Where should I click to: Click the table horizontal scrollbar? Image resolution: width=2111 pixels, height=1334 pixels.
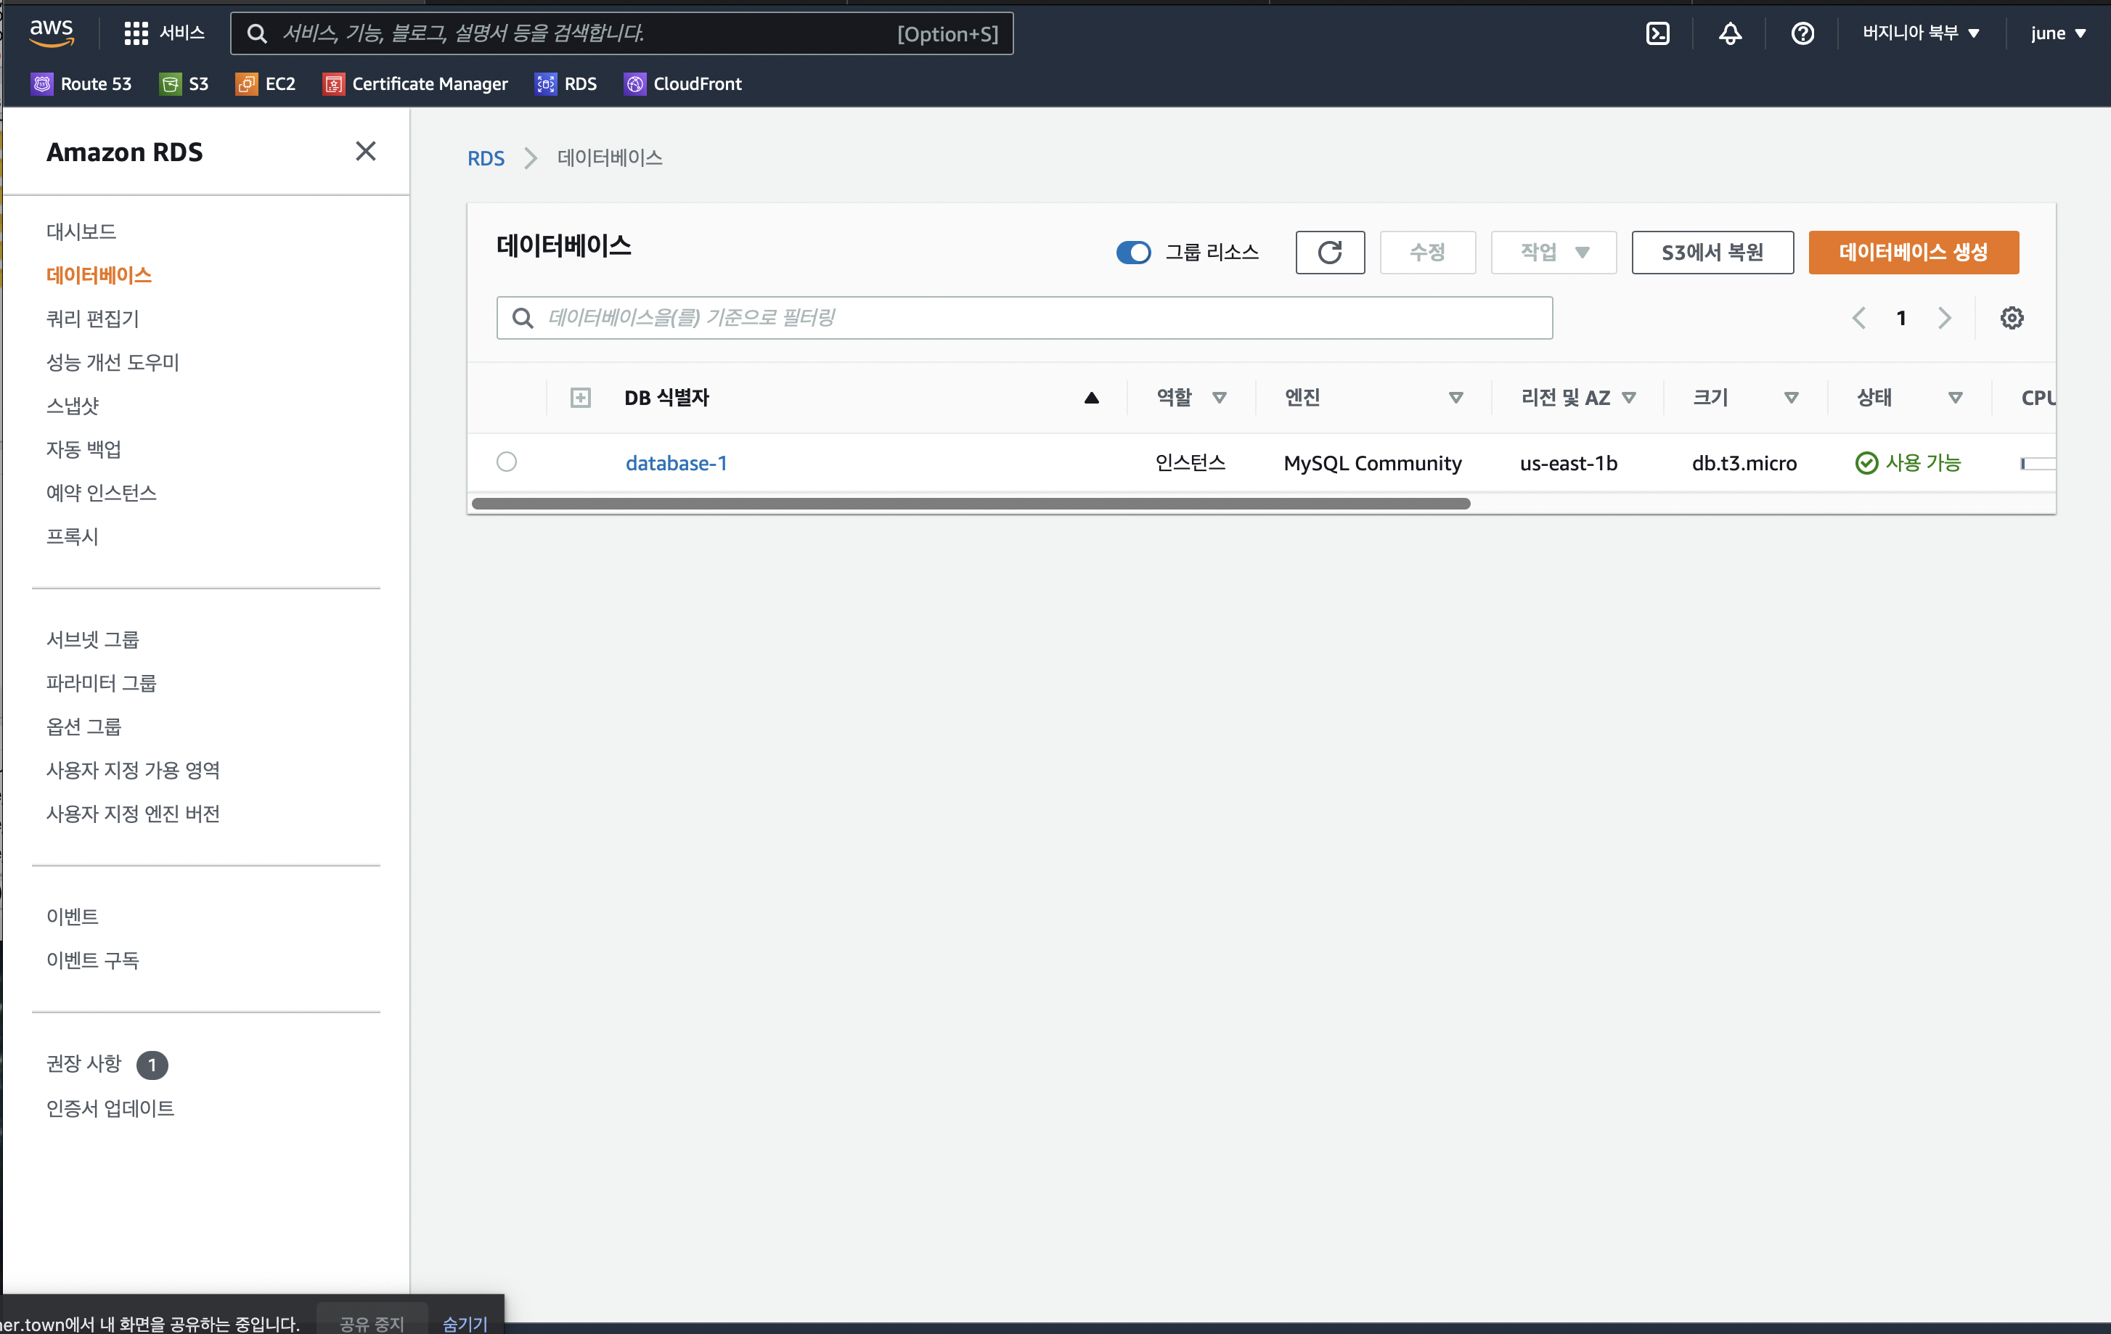tap(971, 504)
